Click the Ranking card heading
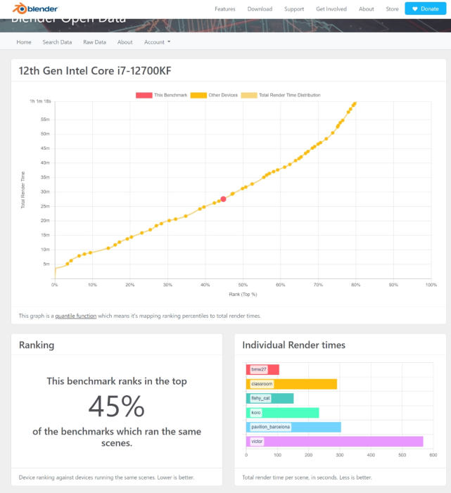Viewport: 451px width, 493px height. coord(37,345)
